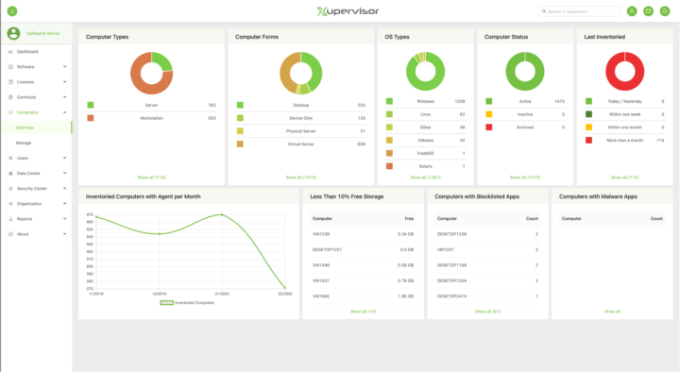Toggle the Workstation legend color swatch

click(91, 118)
